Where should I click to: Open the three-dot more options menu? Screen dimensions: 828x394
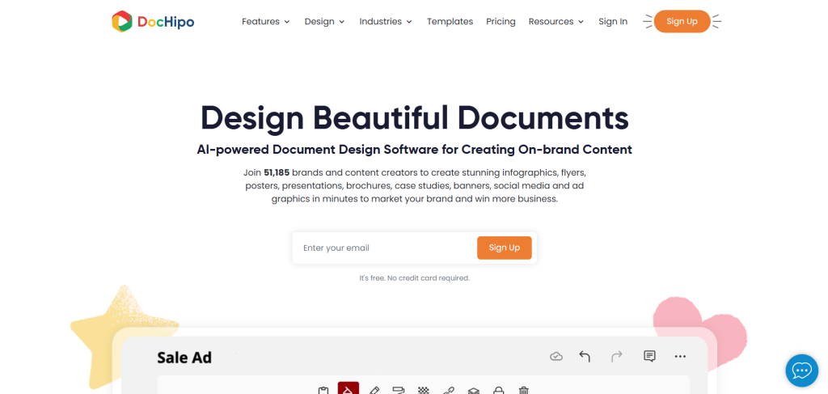click(680, 357)
